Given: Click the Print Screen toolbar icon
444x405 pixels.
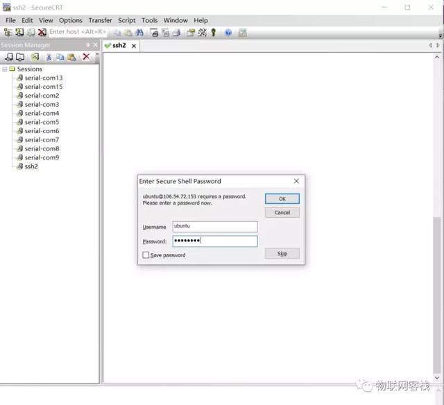Looking at the screenshot, I should (x=154, y=33).
